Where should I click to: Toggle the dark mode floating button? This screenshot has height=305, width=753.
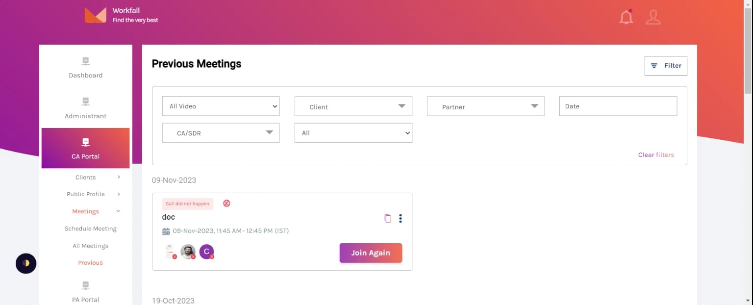26,263
